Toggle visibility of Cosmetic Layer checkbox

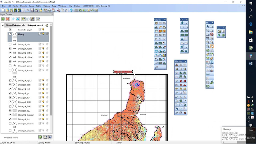pos(10,30)
